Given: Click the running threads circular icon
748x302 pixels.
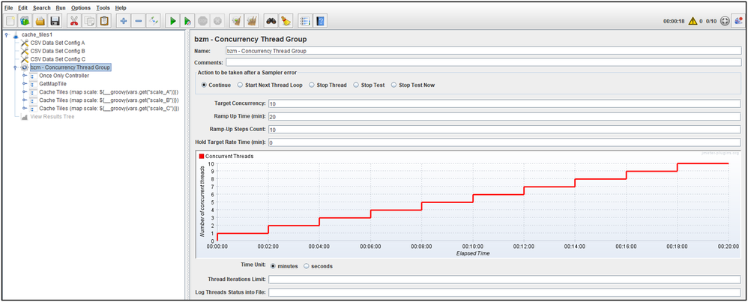Looking at the screenshot, I should [x=725, y=22].
